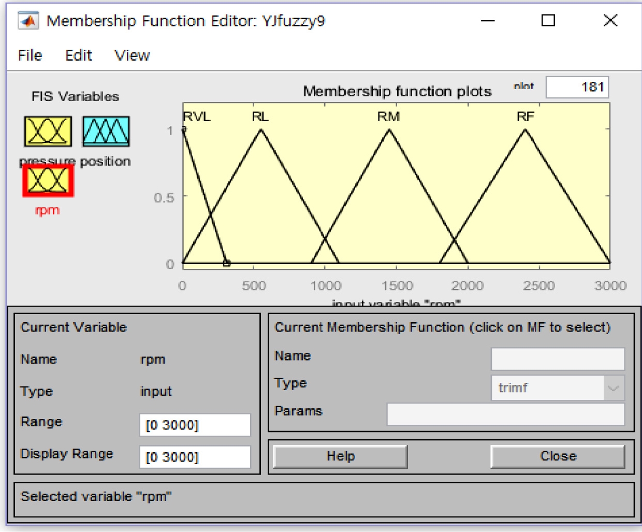The width and height of the screenshot is (642, 532).
Task: Click the membership function Name field
Action: coord(558,358)
